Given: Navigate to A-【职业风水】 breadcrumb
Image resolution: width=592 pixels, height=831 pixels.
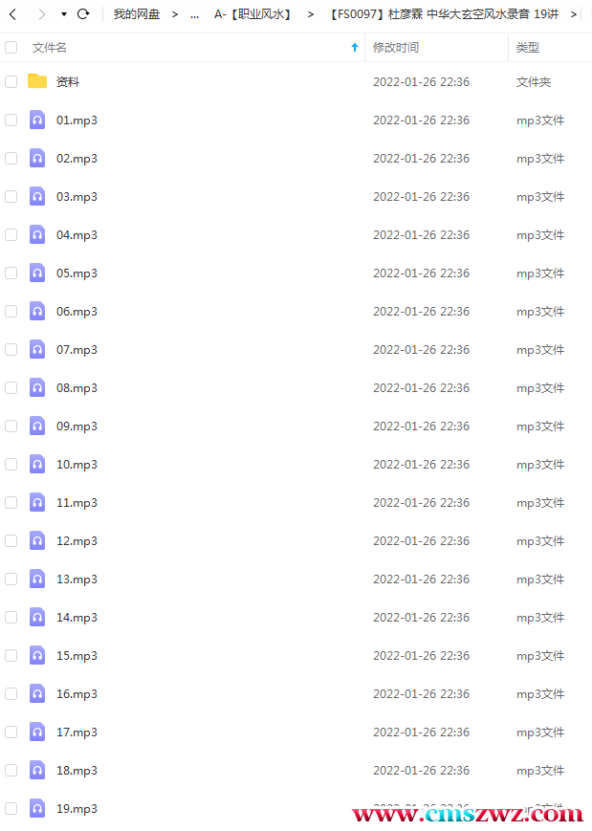Looking at the screenshot, I should click(x=252, y=14).
